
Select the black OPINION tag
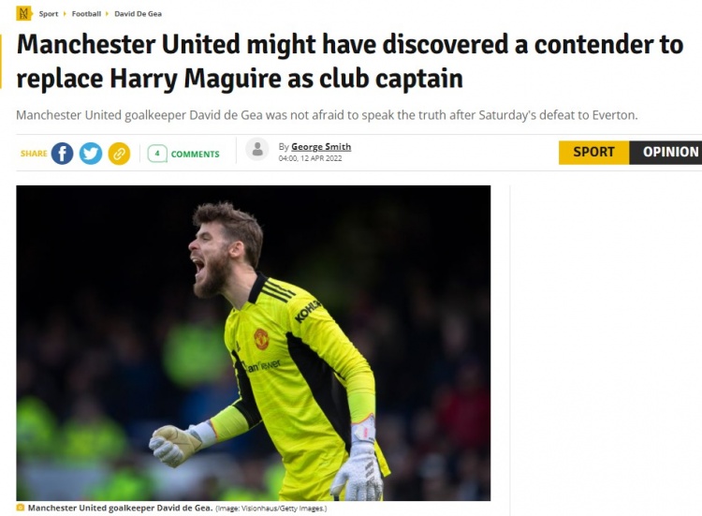pyautogui.click(x=665, y=153)
